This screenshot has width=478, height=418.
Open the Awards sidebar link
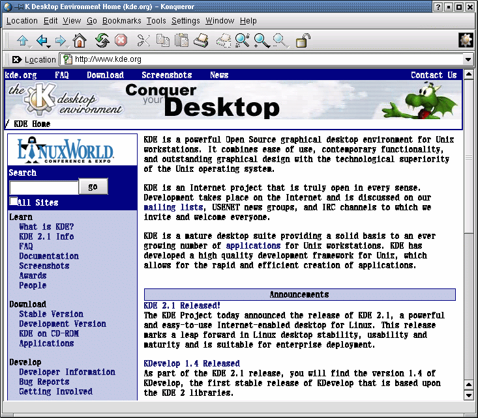[33, 275]
